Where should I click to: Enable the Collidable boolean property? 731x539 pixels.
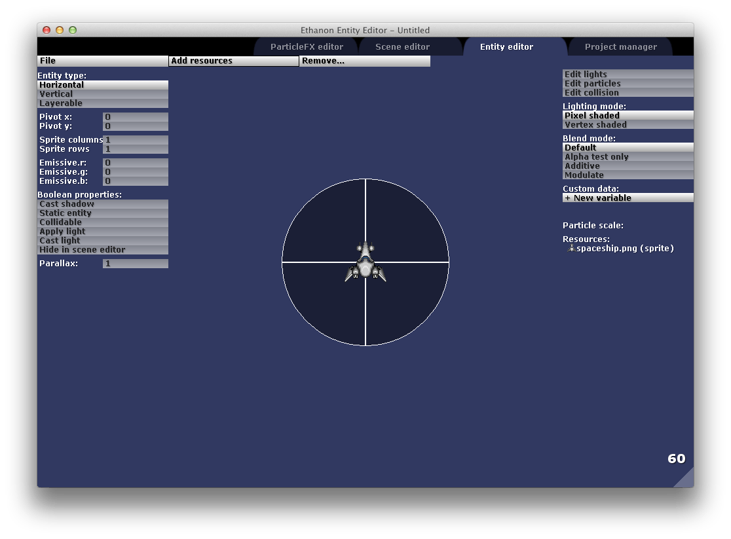point(102,222)
